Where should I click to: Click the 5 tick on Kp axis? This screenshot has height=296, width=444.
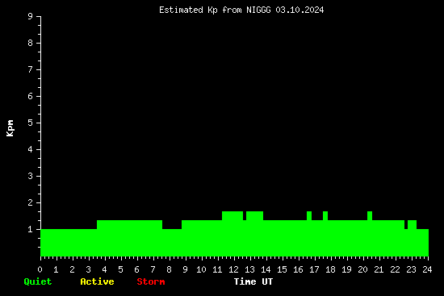point(31,123)
